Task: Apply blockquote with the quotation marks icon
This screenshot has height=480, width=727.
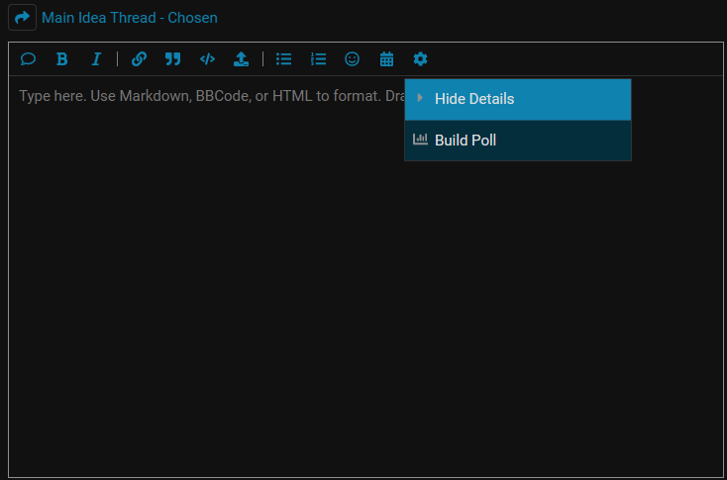Action: (x=172, y=59)
